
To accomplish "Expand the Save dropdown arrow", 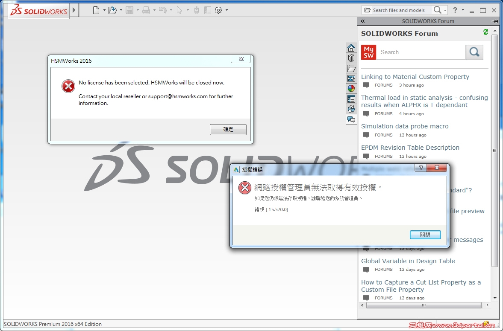I will pyautogui.click(x=138, y=10).
